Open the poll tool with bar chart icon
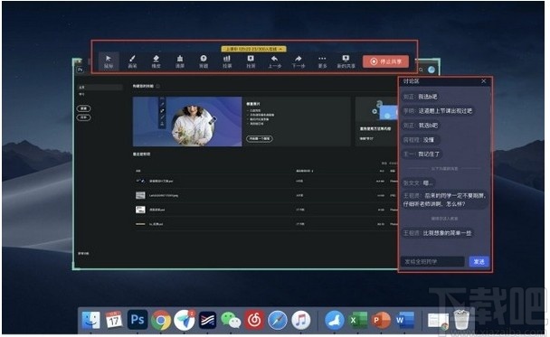This screenshot has height=337, width=550. 227,61
